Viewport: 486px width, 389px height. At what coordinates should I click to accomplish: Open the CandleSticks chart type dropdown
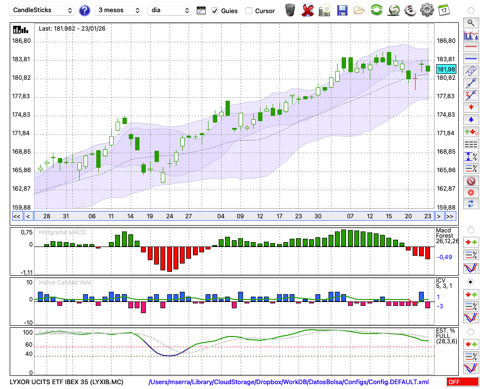tap(42, 10)
